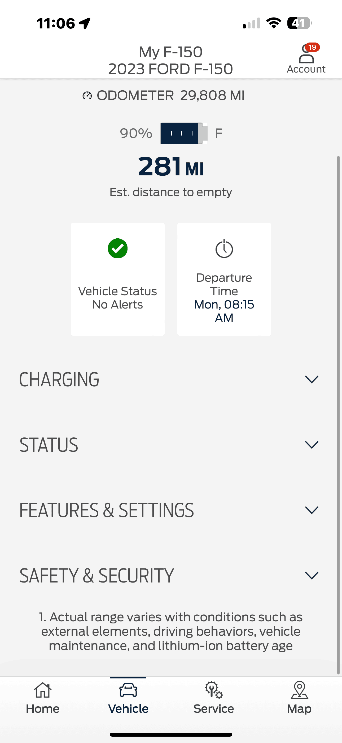The image size is (342, 743).
Task: Switch to the Service tab label
Action: click(214, 709)
